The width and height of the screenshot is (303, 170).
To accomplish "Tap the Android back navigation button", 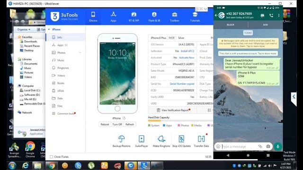I will pos(228,155).
